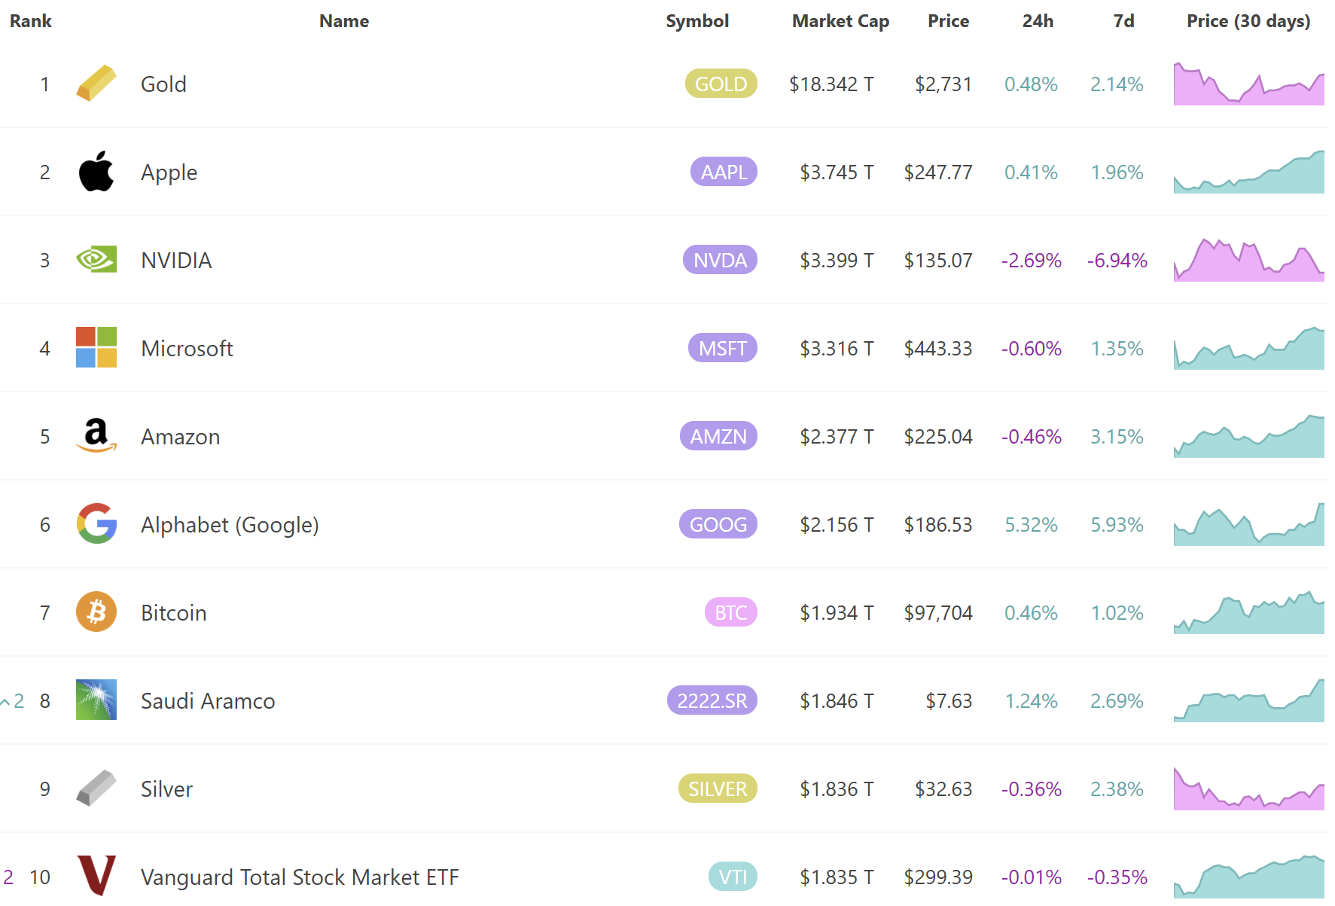Image resolution: width=1335 pixels, height=906 pixels.
Task: Click the Silver bar icon
Action: 96,788
